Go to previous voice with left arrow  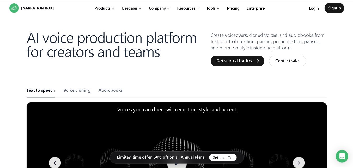55,163
